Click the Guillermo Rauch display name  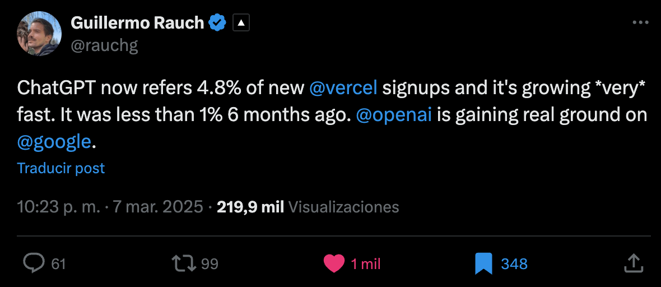[137, 23]
